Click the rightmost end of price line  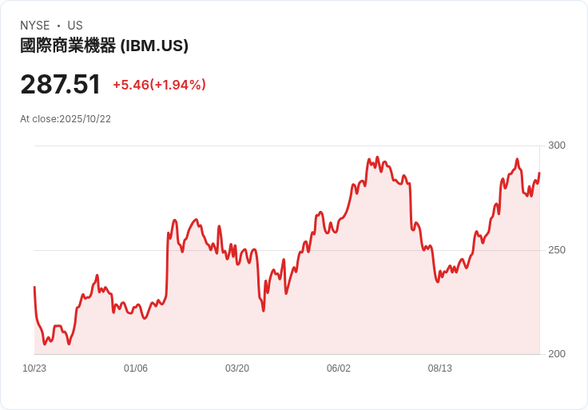point(539,173)
